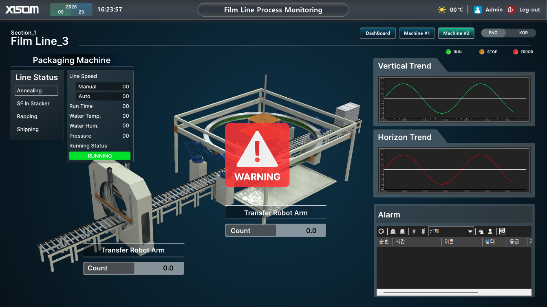Click the green RUNNING status button
The height and width of the screenshot is (307, 547).
point(100,156)
